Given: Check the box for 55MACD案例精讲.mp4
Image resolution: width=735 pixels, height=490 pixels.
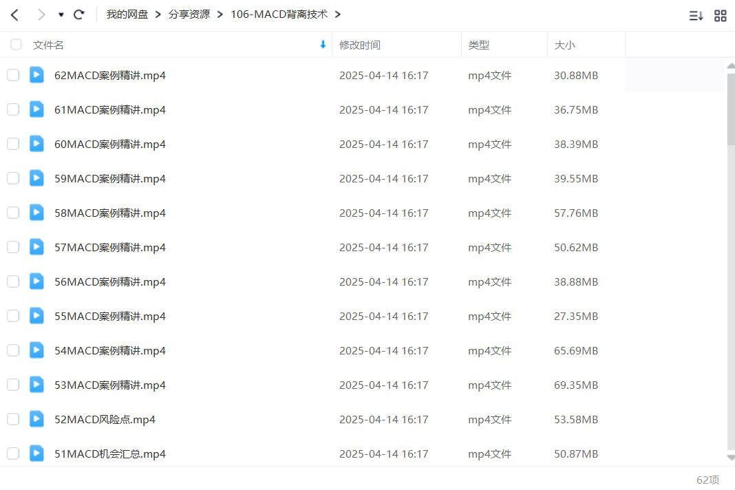Looking at the screenshot, I should tap(13, 316).
